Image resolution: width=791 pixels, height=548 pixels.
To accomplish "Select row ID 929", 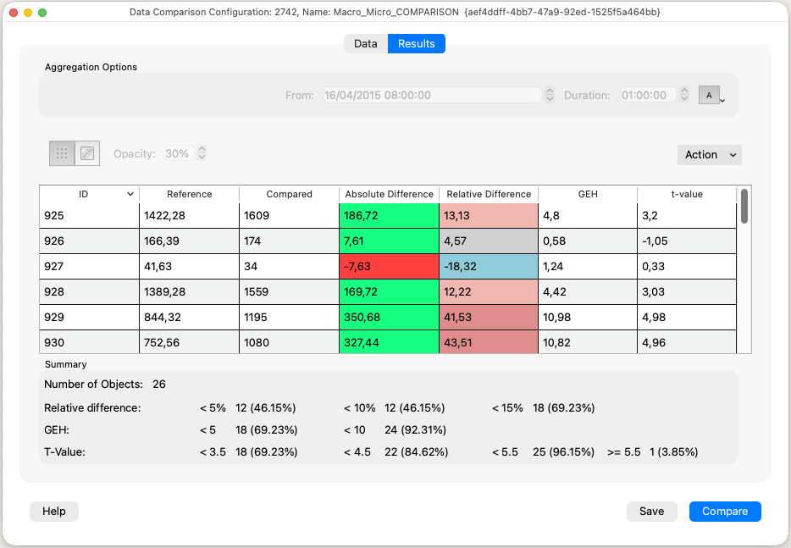I will coord(89,317).
